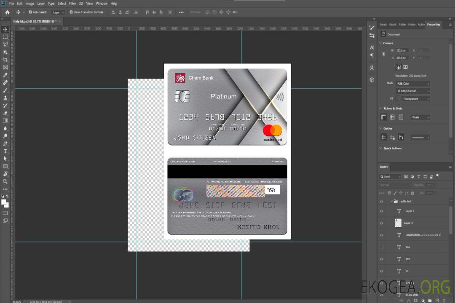The width and height of the screenshot is (455, 303).
Task: Click the Home icon in options bar
Action: click(7, 12)
